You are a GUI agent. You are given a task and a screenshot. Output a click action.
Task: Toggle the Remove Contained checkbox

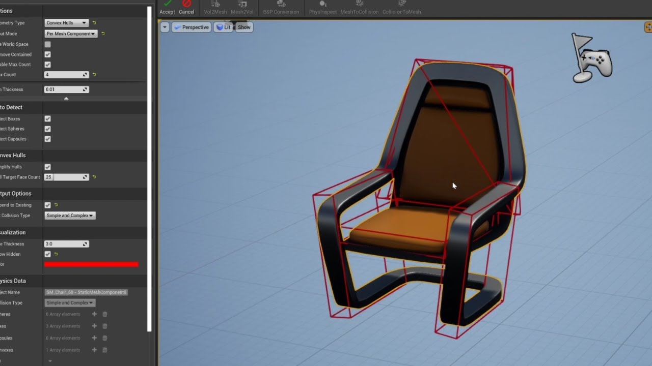pos(47,54)
